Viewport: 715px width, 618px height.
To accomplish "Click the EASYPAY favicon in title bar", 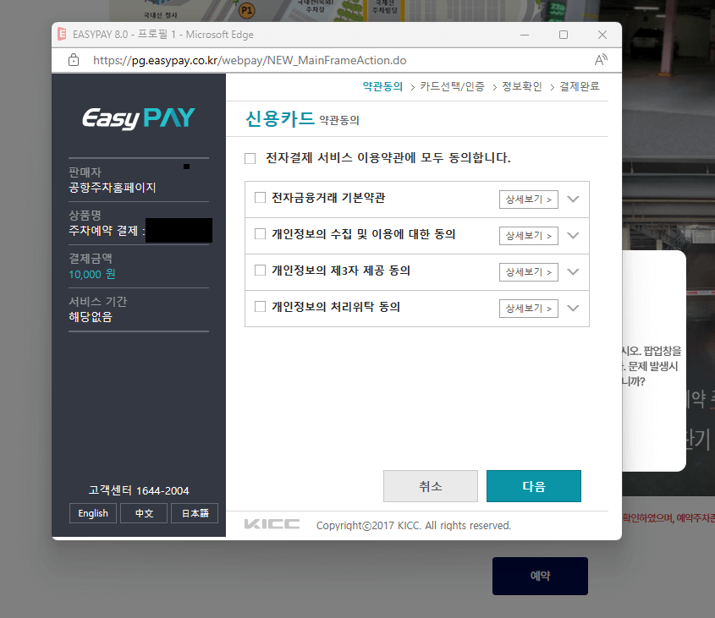I will pos(62,34).
